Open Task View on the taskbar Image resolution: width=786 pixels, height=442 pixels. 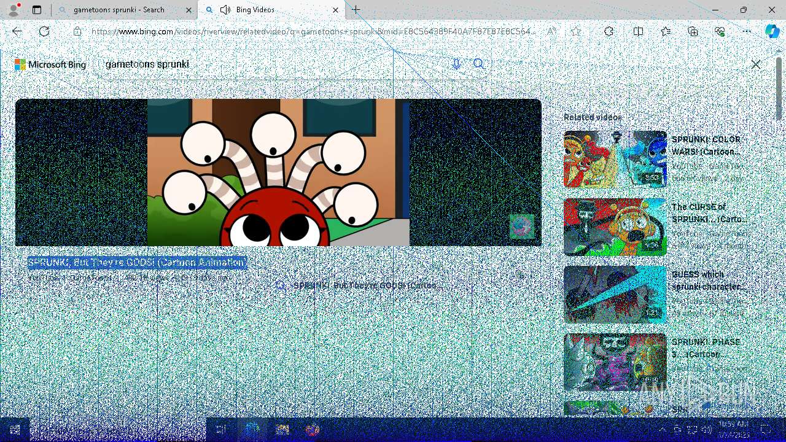pos(221,430)
